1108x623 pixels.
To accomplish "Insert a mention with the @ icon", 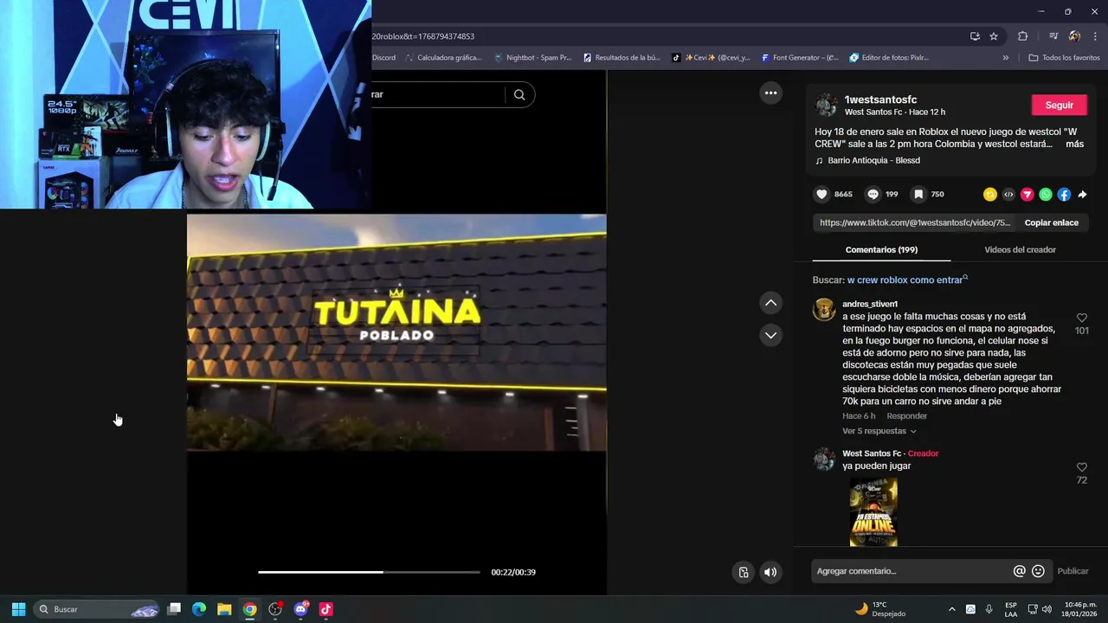I will pyautogui.click(x=1019, y=571).
